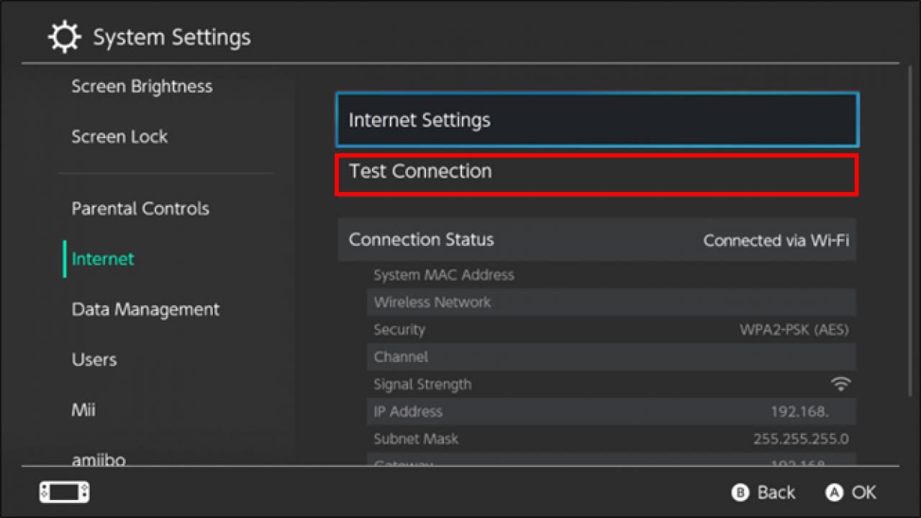Open Internet Settings
Image resolution: width=921 pixels, height=518 pixels.
[x=597, y=119]
